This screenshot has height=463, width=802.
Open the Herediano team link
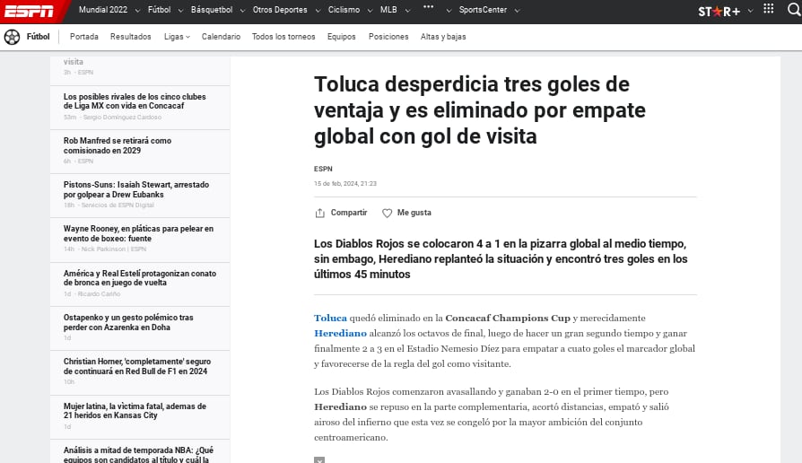(x=340, y=334)
